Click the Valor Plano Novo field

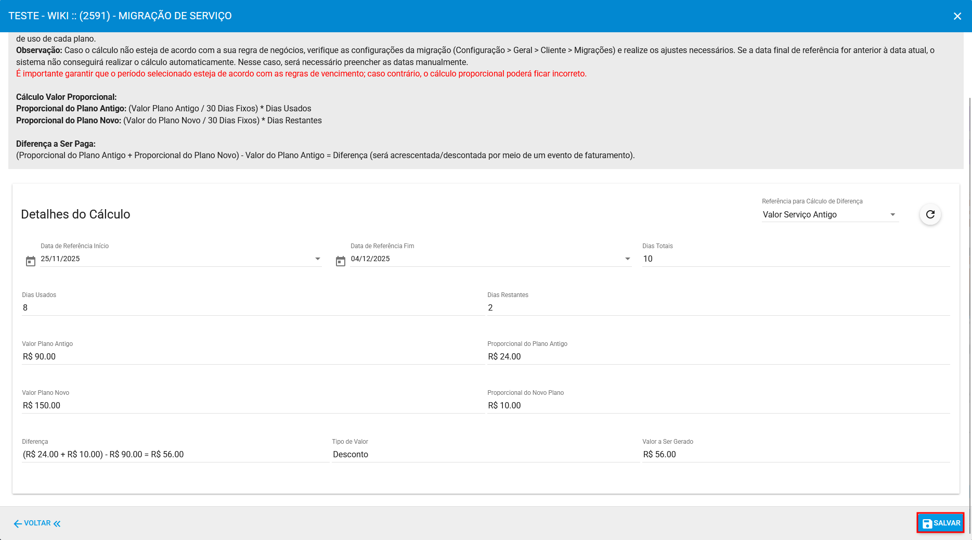point(253,406)
